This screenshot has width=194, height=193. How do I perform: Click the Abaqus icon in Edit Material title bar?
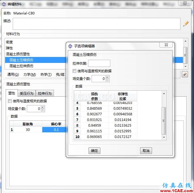pos(4,4)
